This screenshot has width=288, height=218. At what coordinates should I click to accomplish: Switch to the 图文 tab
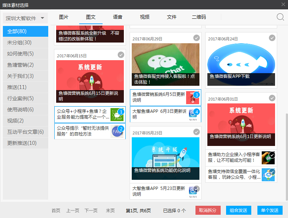(91, 17)
